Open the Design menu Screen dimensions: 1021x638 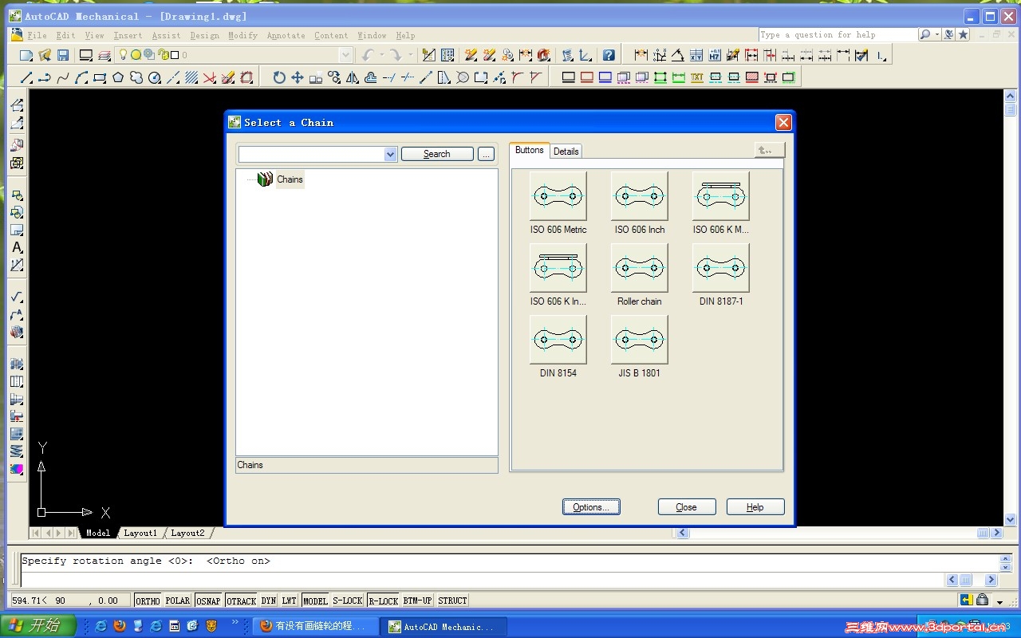coord(204,35)
